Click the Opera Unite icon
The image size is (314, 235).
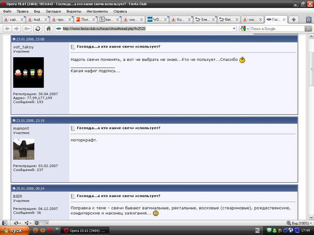pyautogui.click(x=26, y=223)
